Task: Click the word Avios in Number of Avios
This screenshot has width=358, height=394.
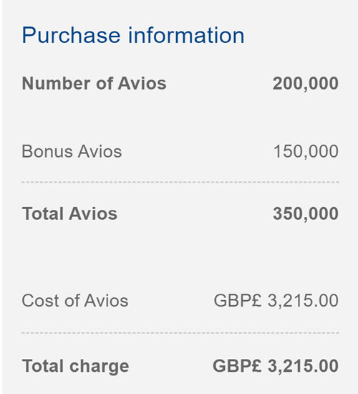Action: pos(142,83)
